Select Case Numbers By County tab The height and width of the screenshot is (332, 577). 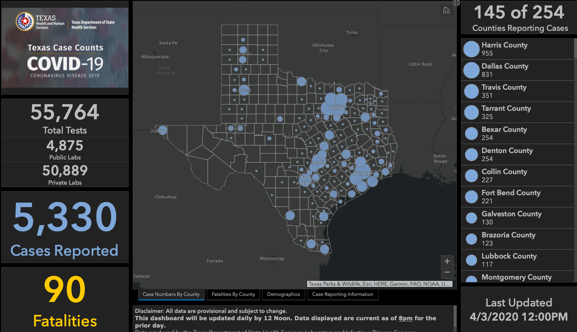[x=171, y=294]
